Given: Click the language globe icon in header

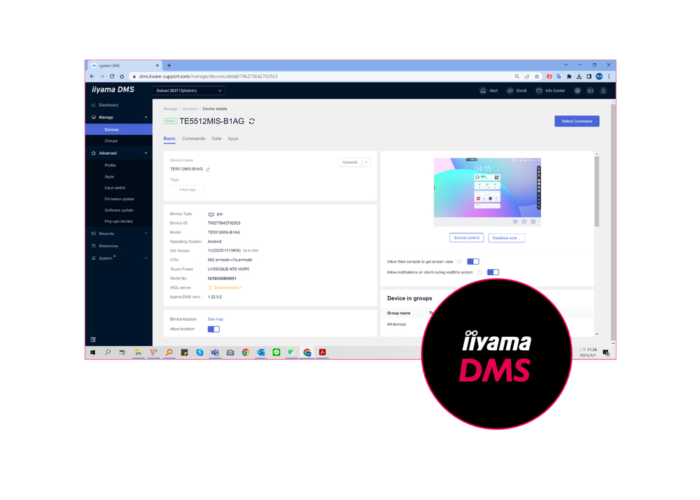Looking at the screenshot, I should (577, 90).
